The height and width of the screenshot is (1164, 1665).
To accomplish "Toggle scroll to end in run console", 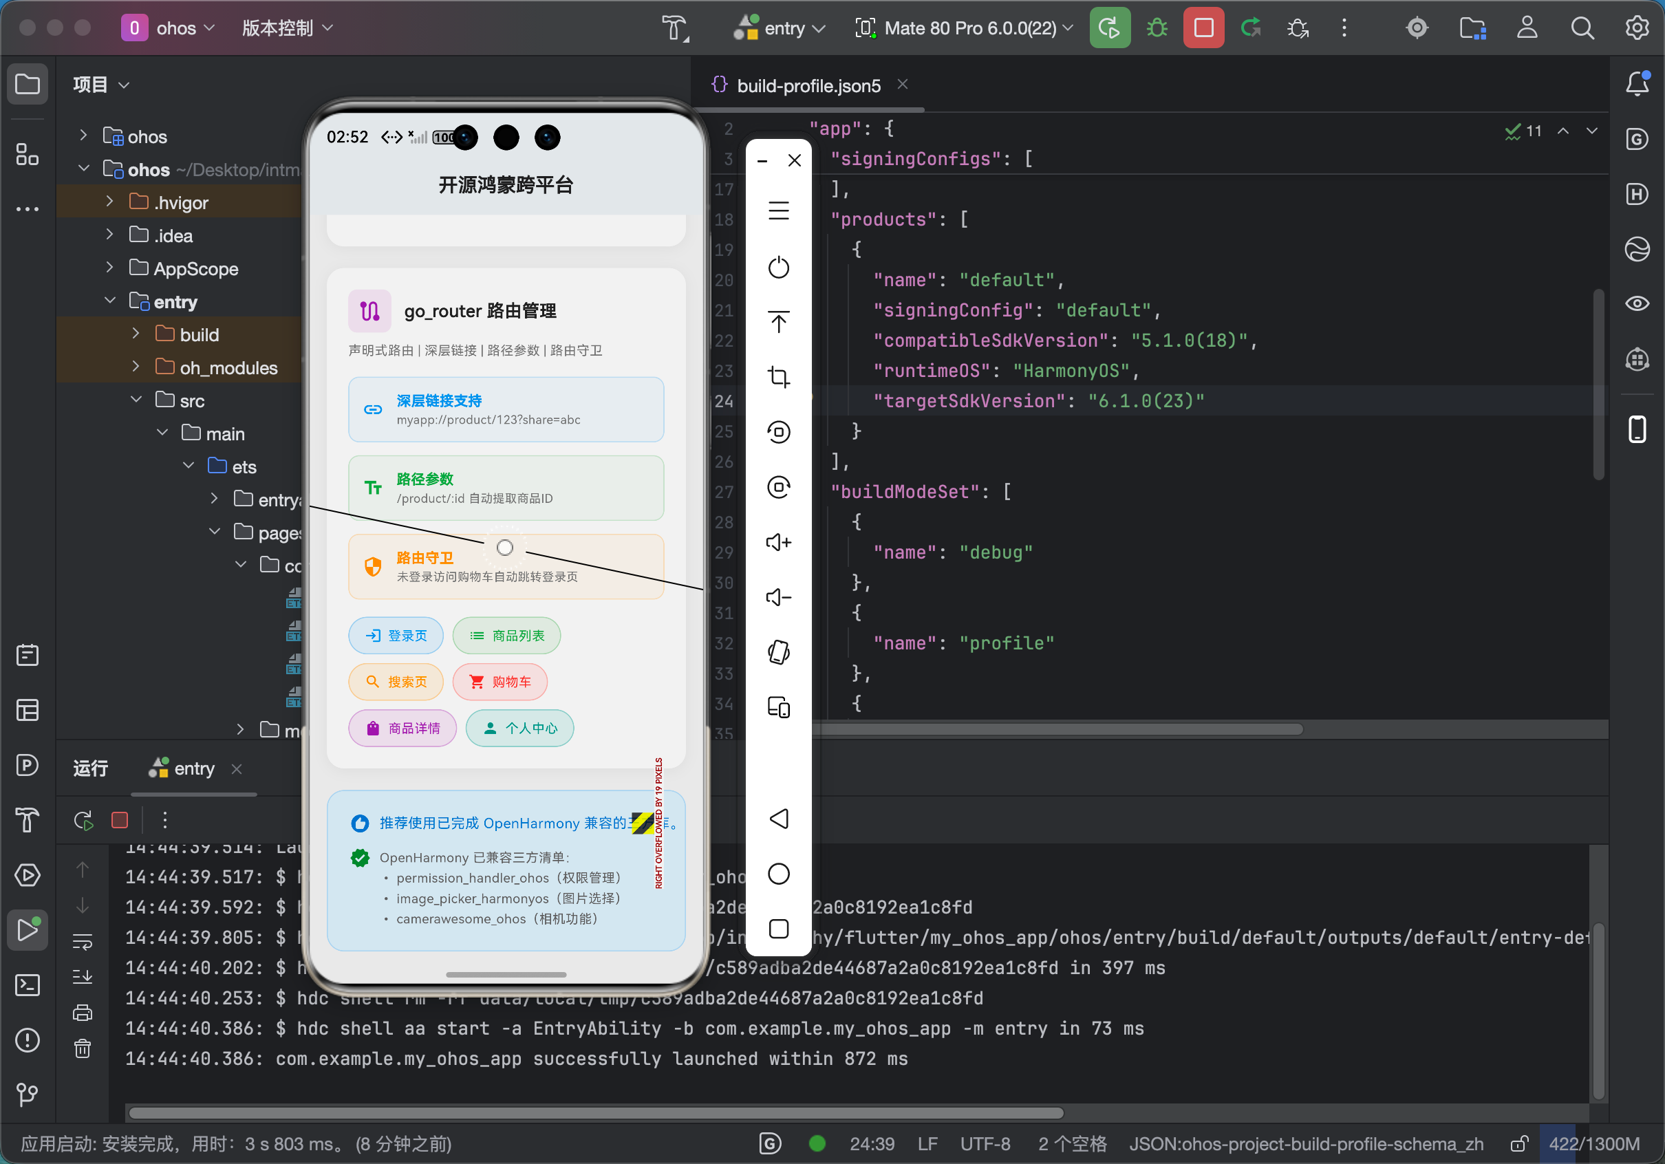I will [83, 977].
